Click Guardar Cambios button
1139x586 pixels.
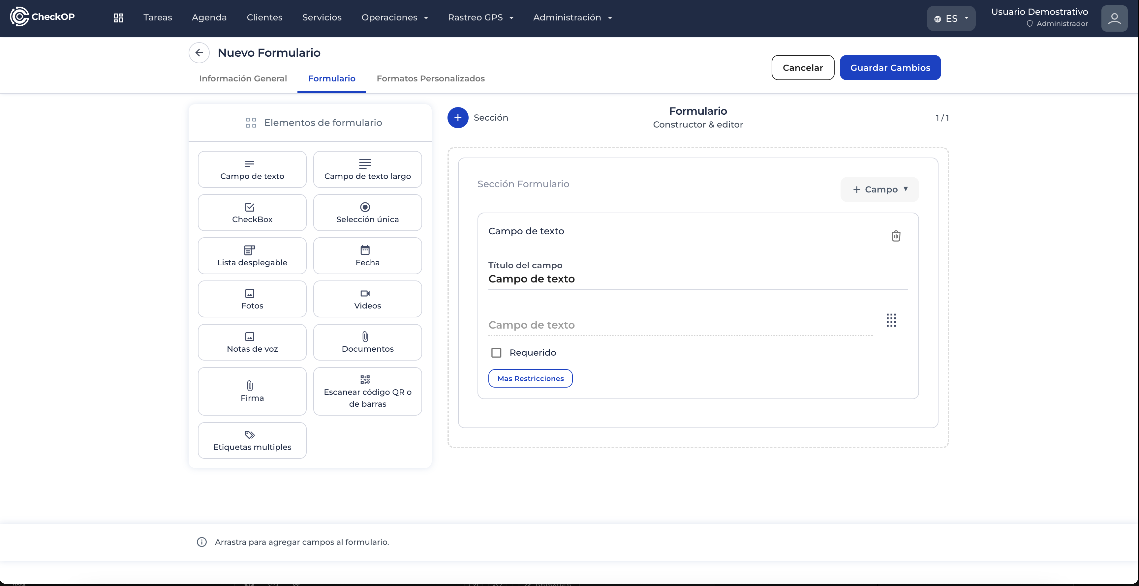(890, 68)
